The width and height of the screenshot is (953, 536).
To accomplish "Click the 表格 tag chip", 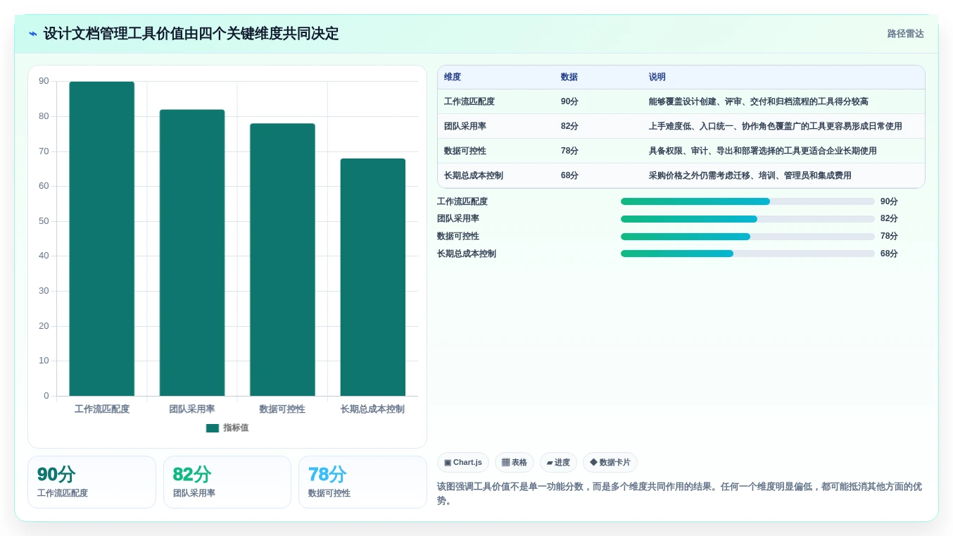I will click(x=515, y=463).
